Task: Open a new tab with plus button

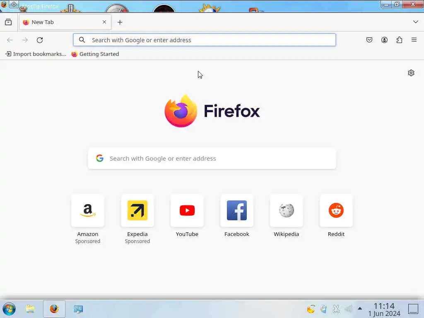Action: pos(120,22)
